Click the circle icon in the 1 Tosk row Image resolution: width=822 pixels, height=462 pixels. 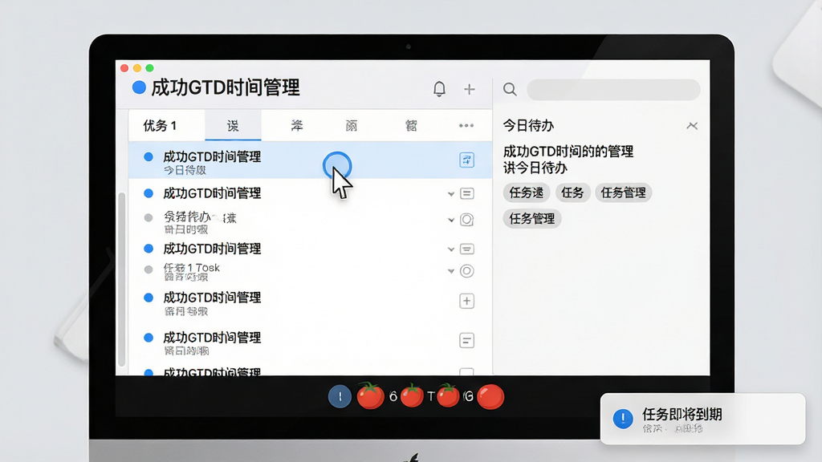[466, 271]
